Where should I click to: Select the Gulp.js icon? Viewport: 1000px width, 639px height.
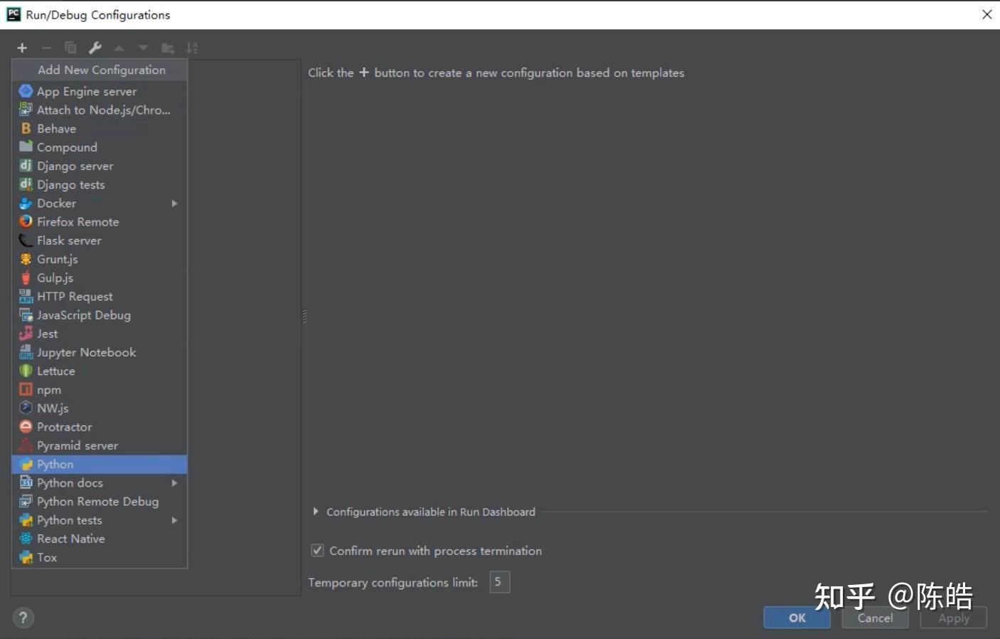[26, 278]
